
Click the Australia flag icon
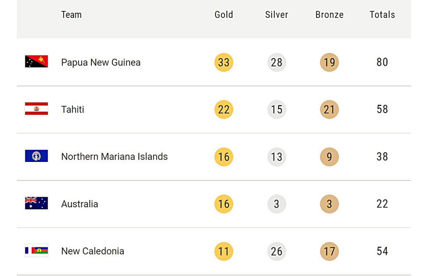(36, 203)
